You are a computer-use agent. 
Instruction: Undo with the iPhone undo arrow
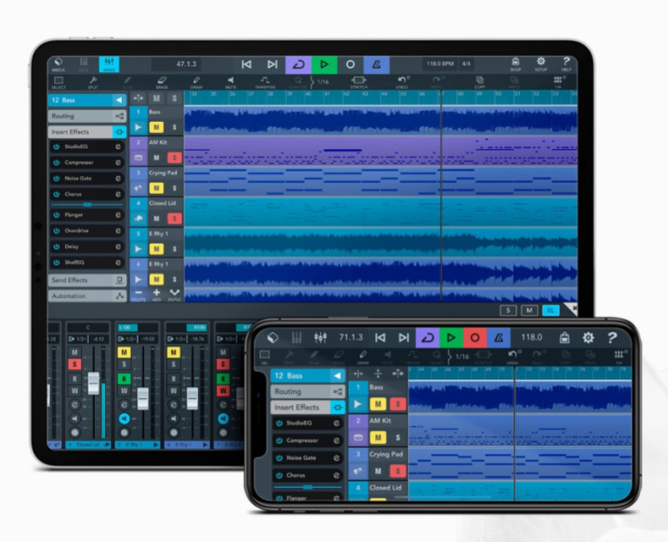[x=513, y=357]
